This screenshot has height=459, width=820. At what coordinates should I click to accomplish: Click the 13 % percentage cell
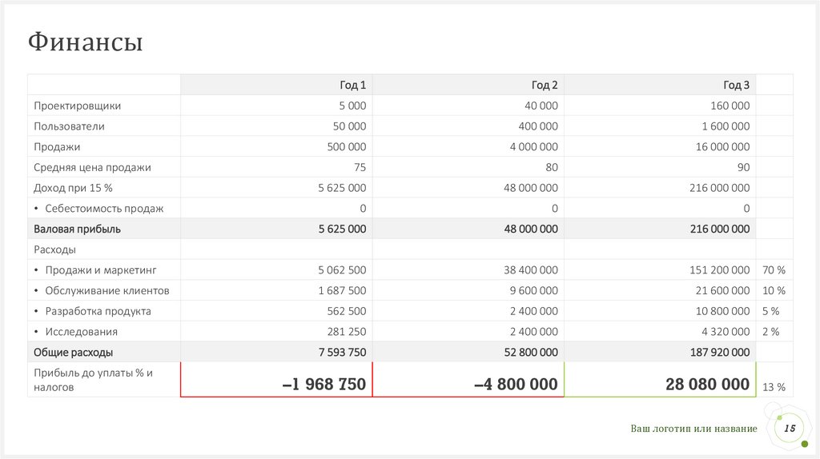(774, 387)
